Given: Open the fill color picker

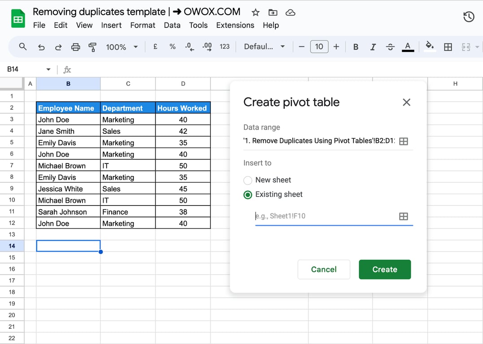Looking at the screenshot, I should click(x=430, y=47).
